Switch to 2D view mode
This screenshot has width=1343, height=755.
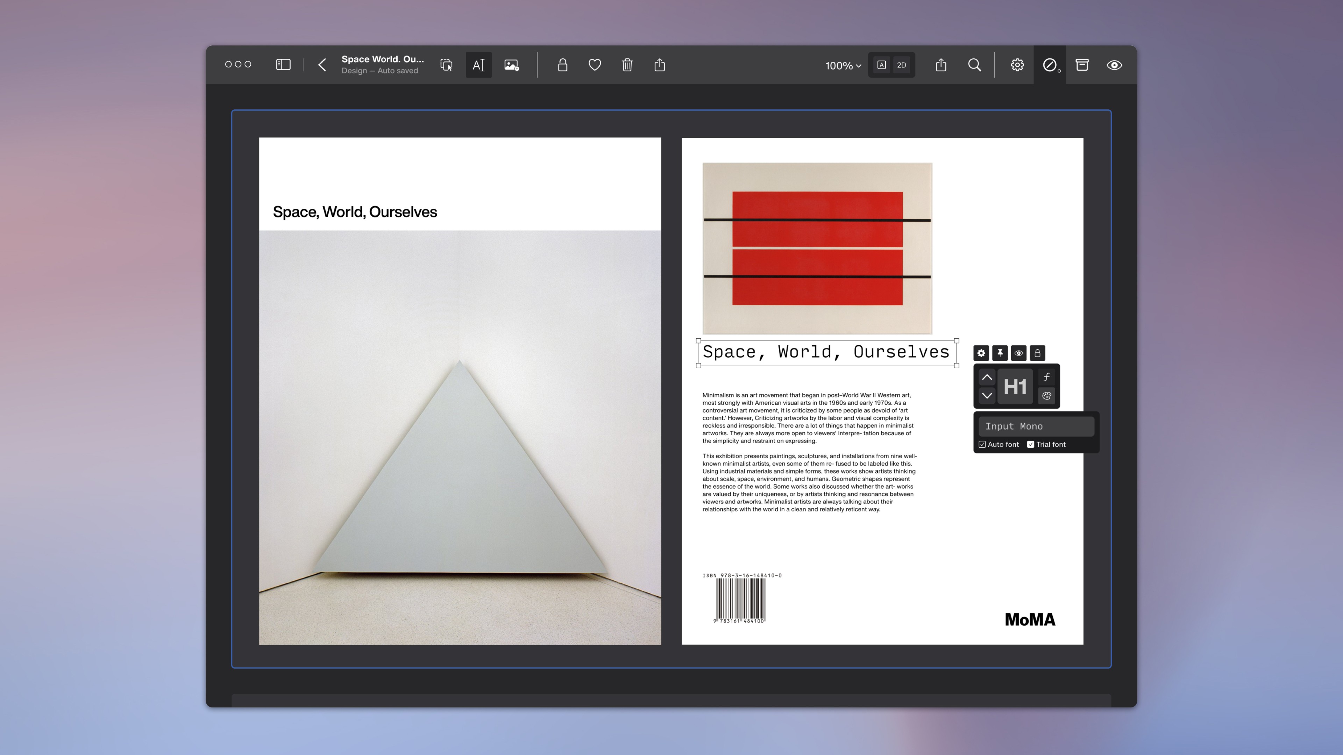coord(901,65)
